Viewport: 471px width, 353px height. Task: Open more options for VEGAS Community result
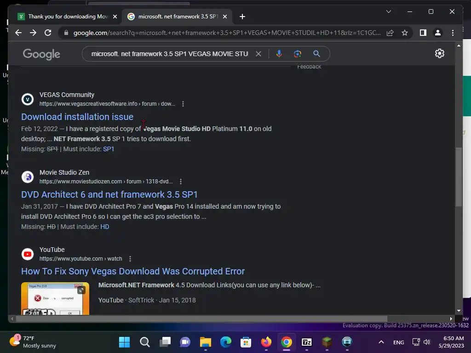pyautogui.click(x=183, y=104)
